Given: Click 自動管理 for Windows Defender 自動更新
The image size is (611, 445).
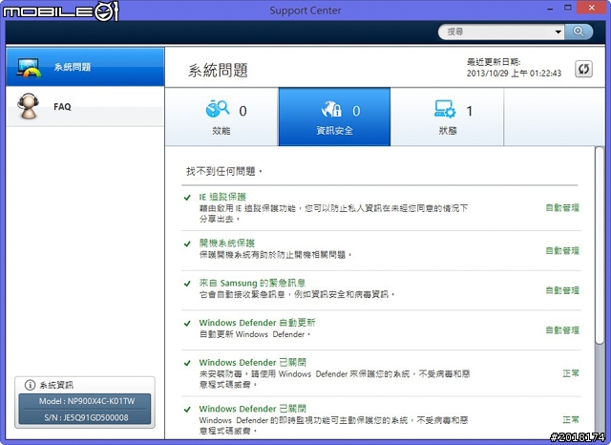Looking at the screenshot, I should coord(562,330).
